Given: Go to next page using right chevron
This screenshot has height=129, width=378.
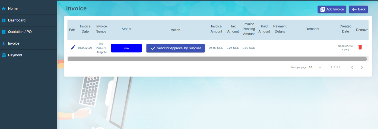Looking at the screenshot, I should pos(362,67).
